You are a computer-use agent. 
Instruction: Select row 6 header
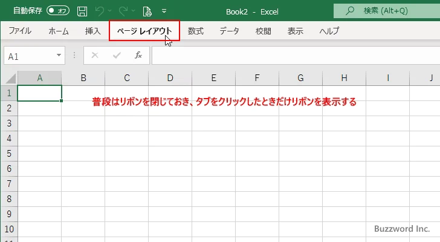[9, 169]
